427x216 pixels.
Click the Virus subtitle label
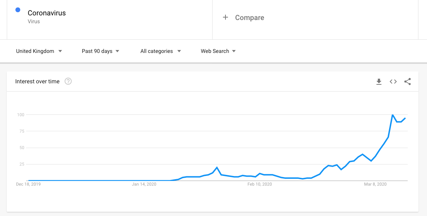(34, 21)
